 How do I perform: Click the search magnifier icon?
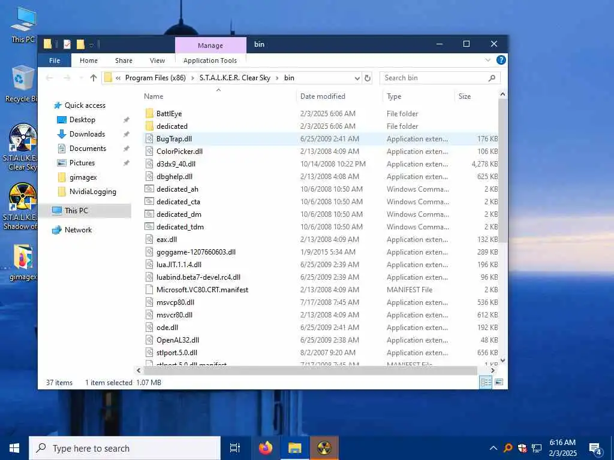pos(492,78)
